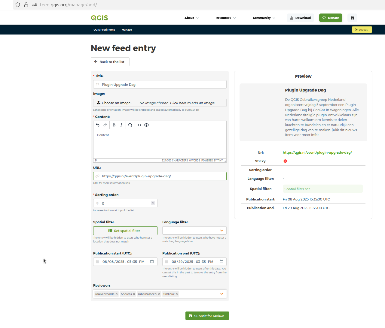Click the site permissions icon in address bar
The width and height of the screenshot is (385, 328).
coord(35,5)
